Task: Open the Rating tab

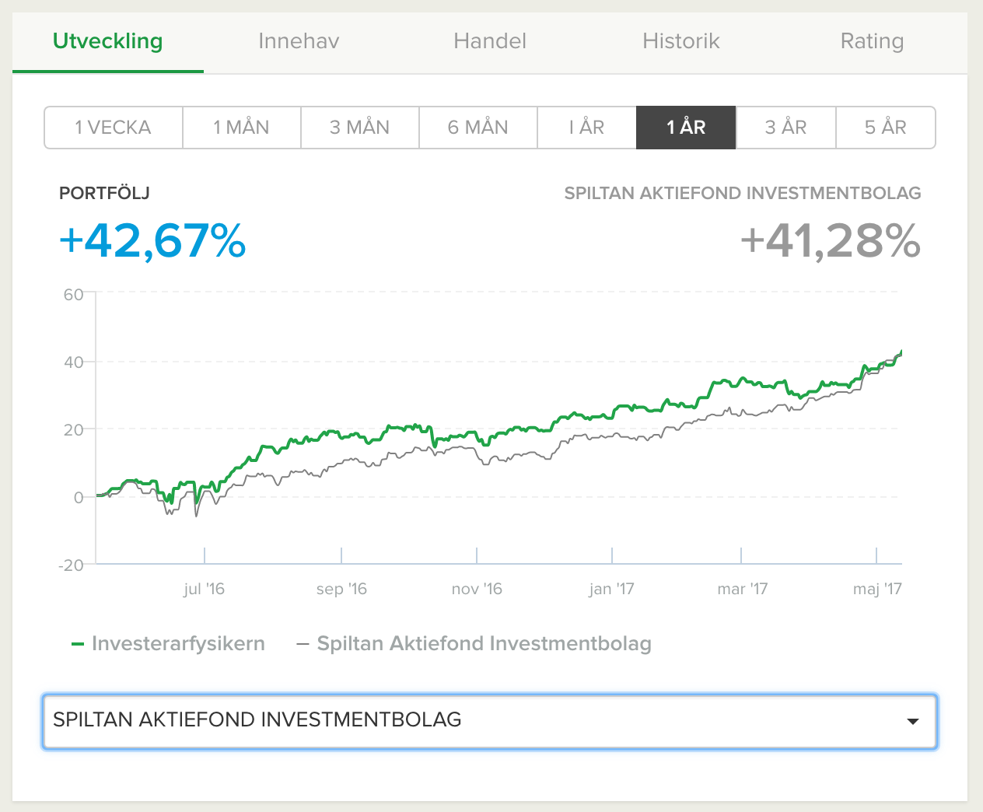Action: 872,41
